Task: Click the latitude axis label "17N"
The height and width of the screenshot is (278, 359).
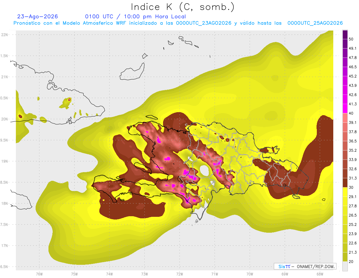Action: 4,246
